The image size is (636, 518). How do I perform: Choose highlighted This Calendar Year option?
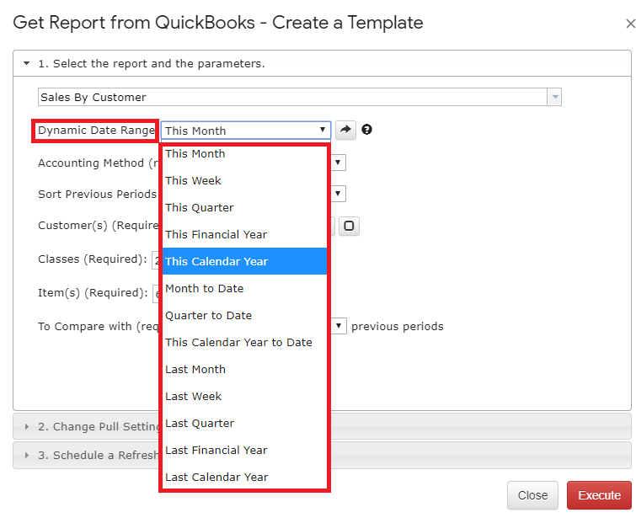[x=244, y=261]
